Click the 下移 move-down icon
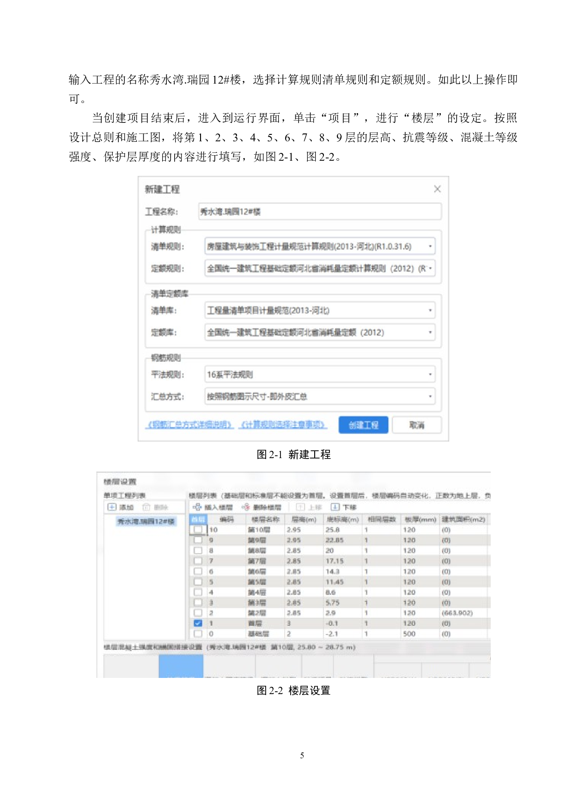 [x=335, y=507]
